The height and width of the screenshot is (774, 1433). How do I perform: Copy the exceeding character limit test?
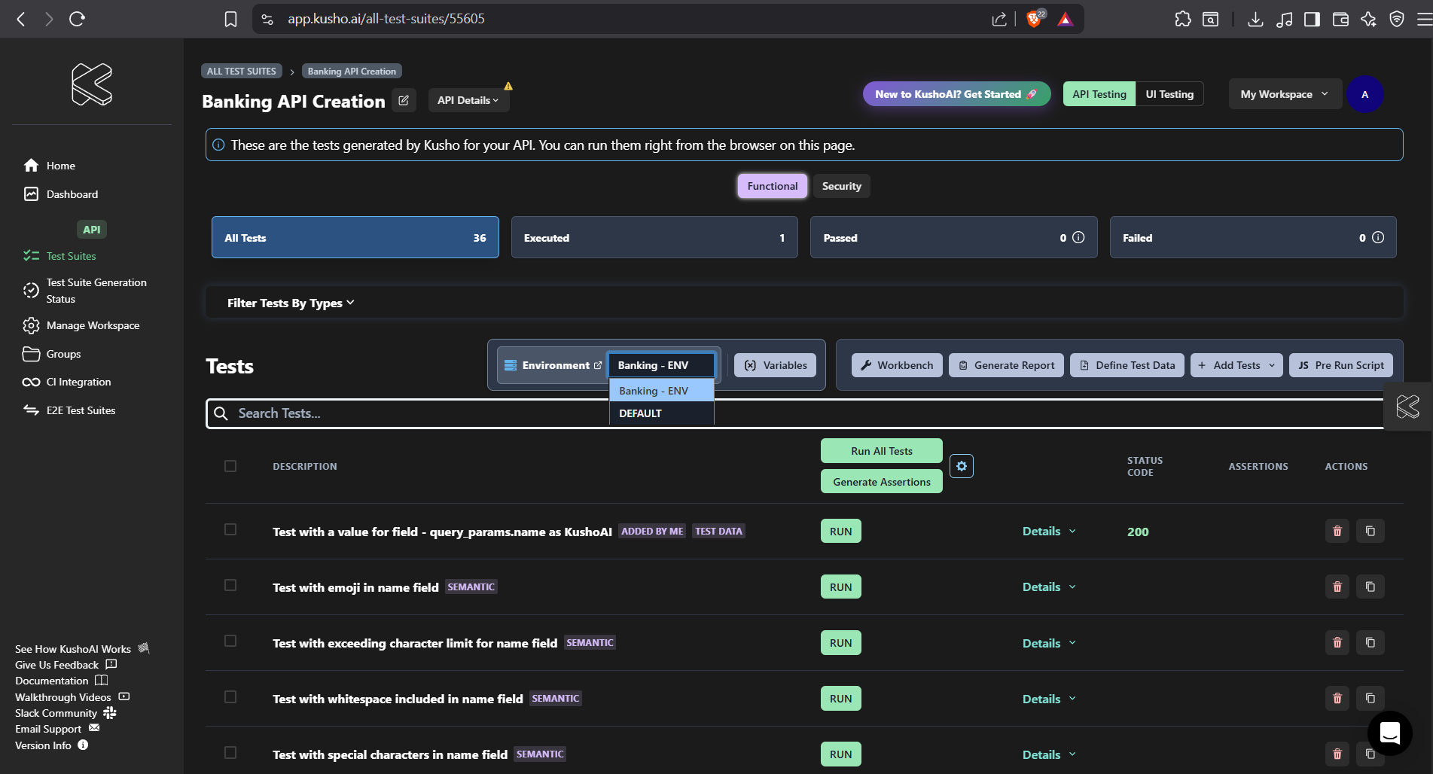pyautogui.click(x=1370, y=642)
